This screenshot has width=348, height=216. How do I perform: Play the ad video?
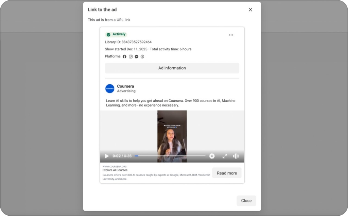pos(107,156)
